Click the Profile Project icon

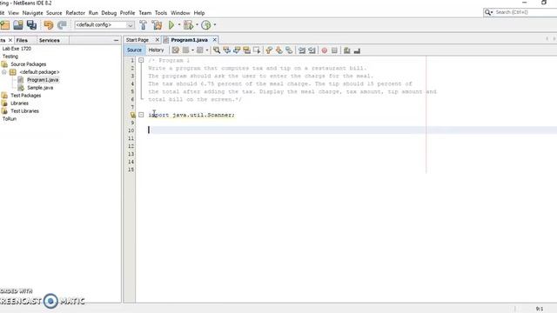click(x=206, y=25)
